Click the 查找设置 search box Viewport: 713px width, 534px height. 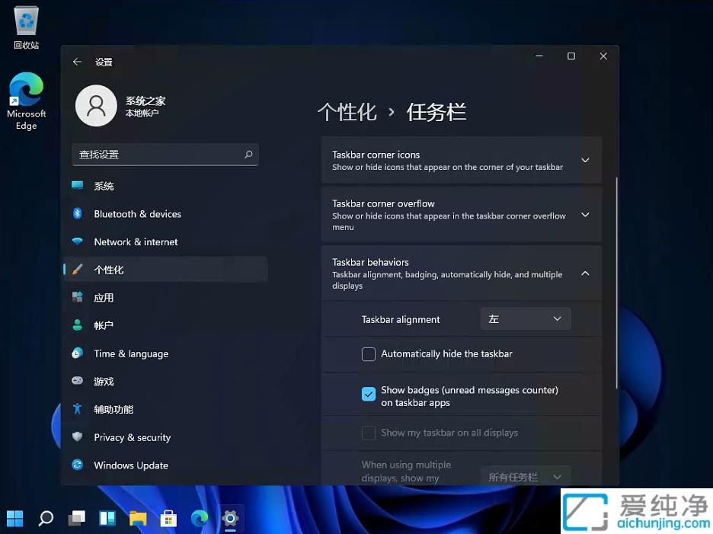(x=165, y=155)
